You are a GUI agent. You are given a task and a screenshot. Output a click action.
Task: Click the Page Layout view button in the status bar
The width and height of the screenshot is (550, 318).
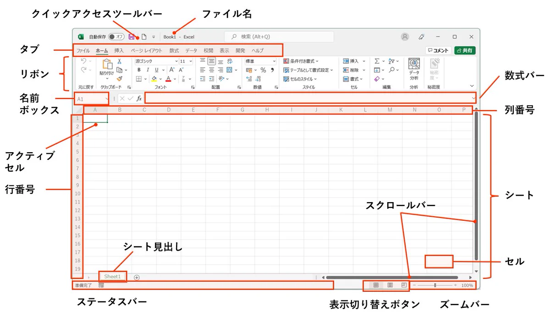[390, 285]
